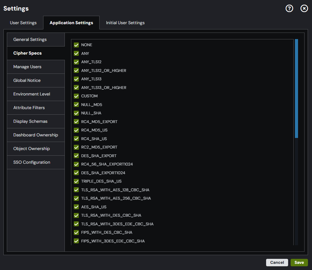Open the Initial User Settings tab
This screenshot has height=270, width=312.
tap(125, 23)
